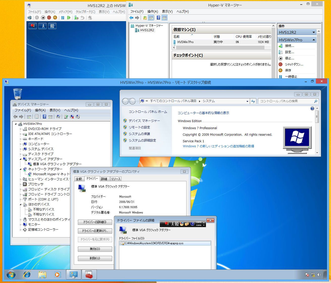Click 削除(U) button in driver tab
The width and height of the screenshot is (331, 283).
point(95,258)
